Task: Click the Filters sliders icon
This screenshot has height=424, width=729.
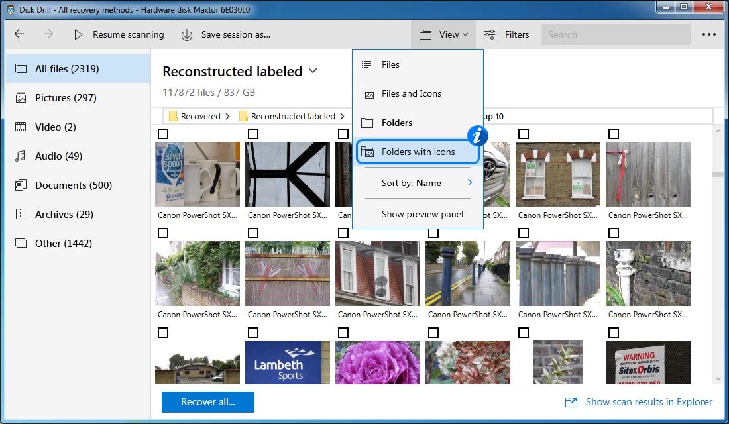Action: tap(490, 35)
